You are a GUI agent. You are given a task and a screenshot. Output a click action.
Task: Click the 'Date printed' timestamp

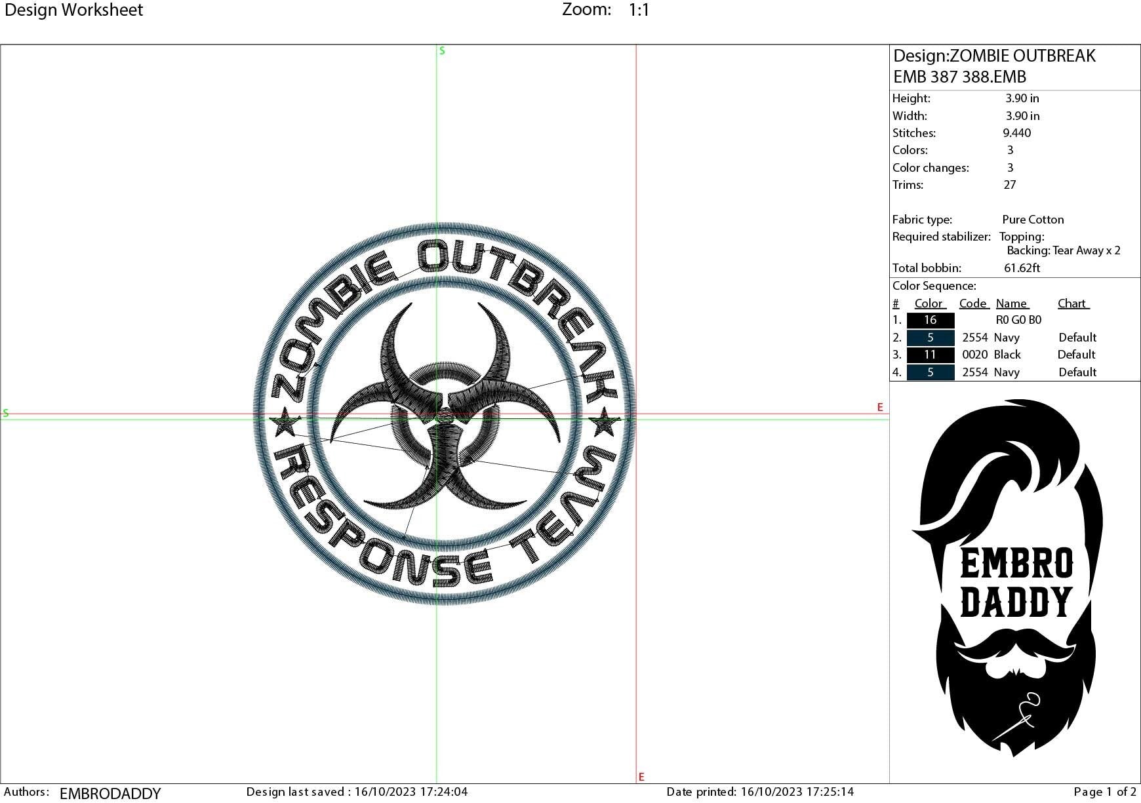coord(760,792)
